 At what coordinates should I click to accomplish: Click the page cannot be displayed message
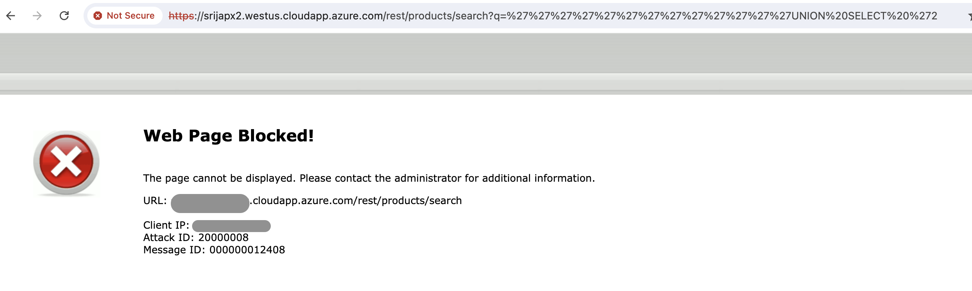pyautogui.click(x=369, y=178)
